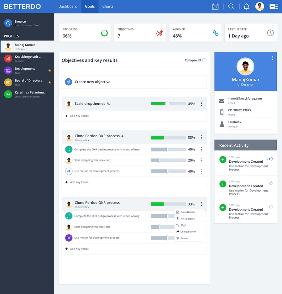282x294 pixels.
Task: Toggle the Collapse all checkbox
Action: pos(204,60)
